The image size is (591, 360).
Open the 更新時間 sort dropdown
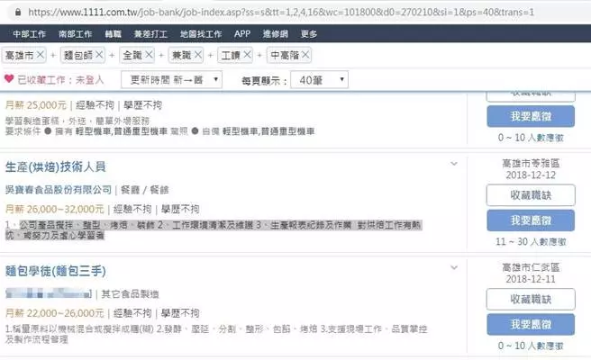pyautogui.click(x=171, y=80)
